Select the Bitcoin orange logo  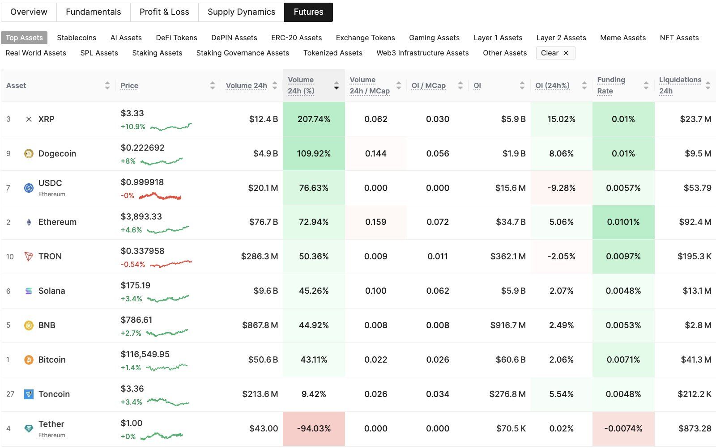click(29, 359)
